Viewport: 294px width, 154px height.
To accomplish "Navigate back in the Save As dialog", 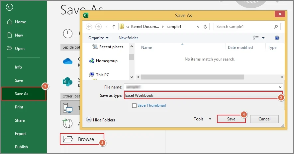I will click(89, 27).
